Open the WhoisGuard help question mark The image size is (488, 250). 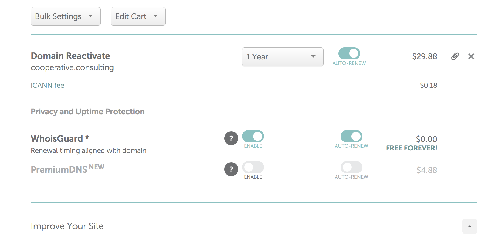(231, 138)
